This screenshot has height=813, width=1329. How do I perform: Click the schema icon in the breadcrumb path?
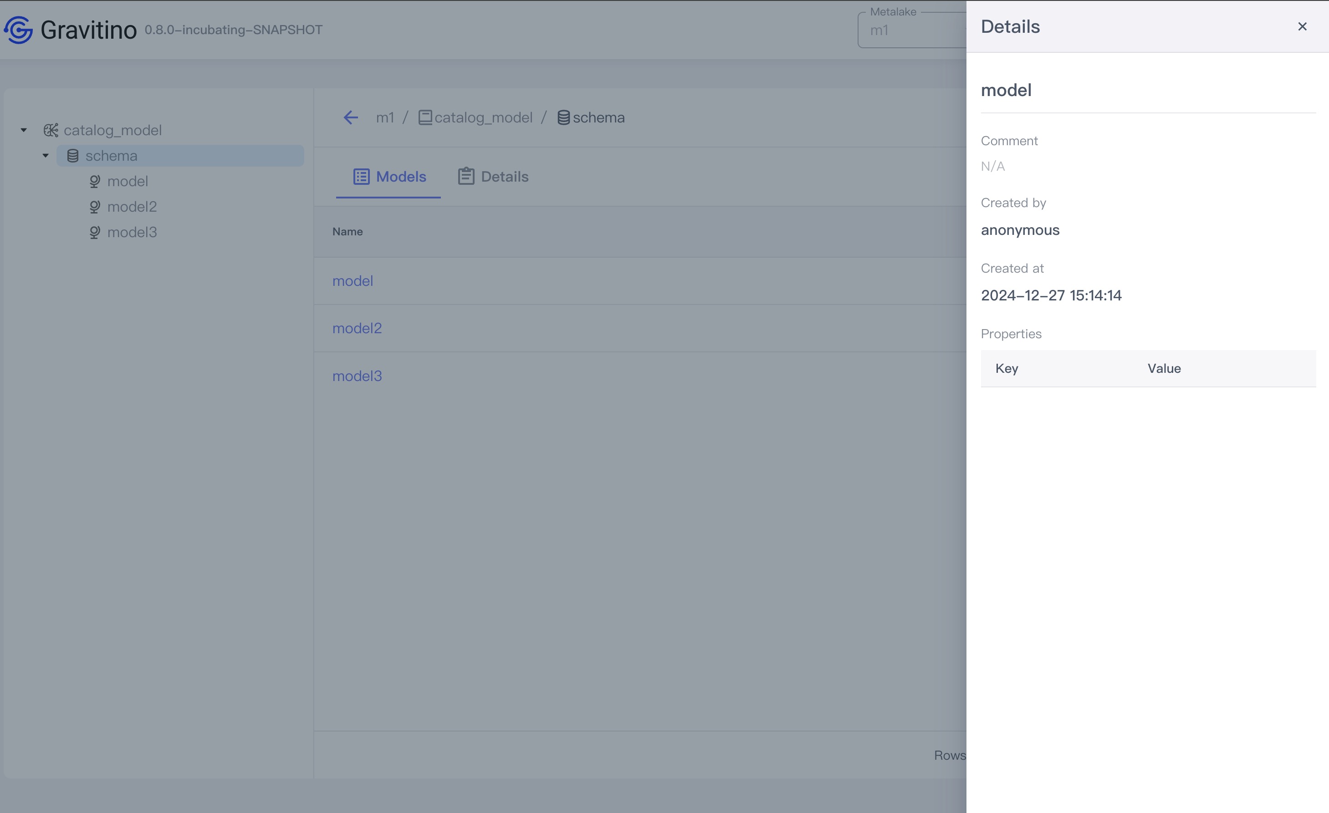tap(563, 117)
